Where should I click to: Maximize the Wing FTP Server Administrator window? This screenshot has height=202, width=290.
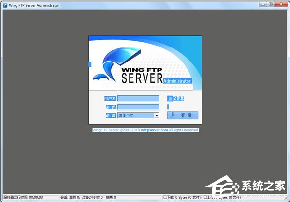click(270, 4)
